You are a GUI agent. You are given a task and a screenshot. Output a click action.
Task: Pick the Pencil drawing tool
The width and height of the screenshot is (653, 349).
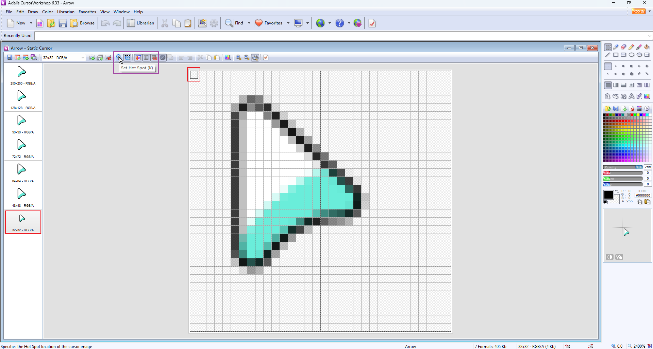[631, 47]
